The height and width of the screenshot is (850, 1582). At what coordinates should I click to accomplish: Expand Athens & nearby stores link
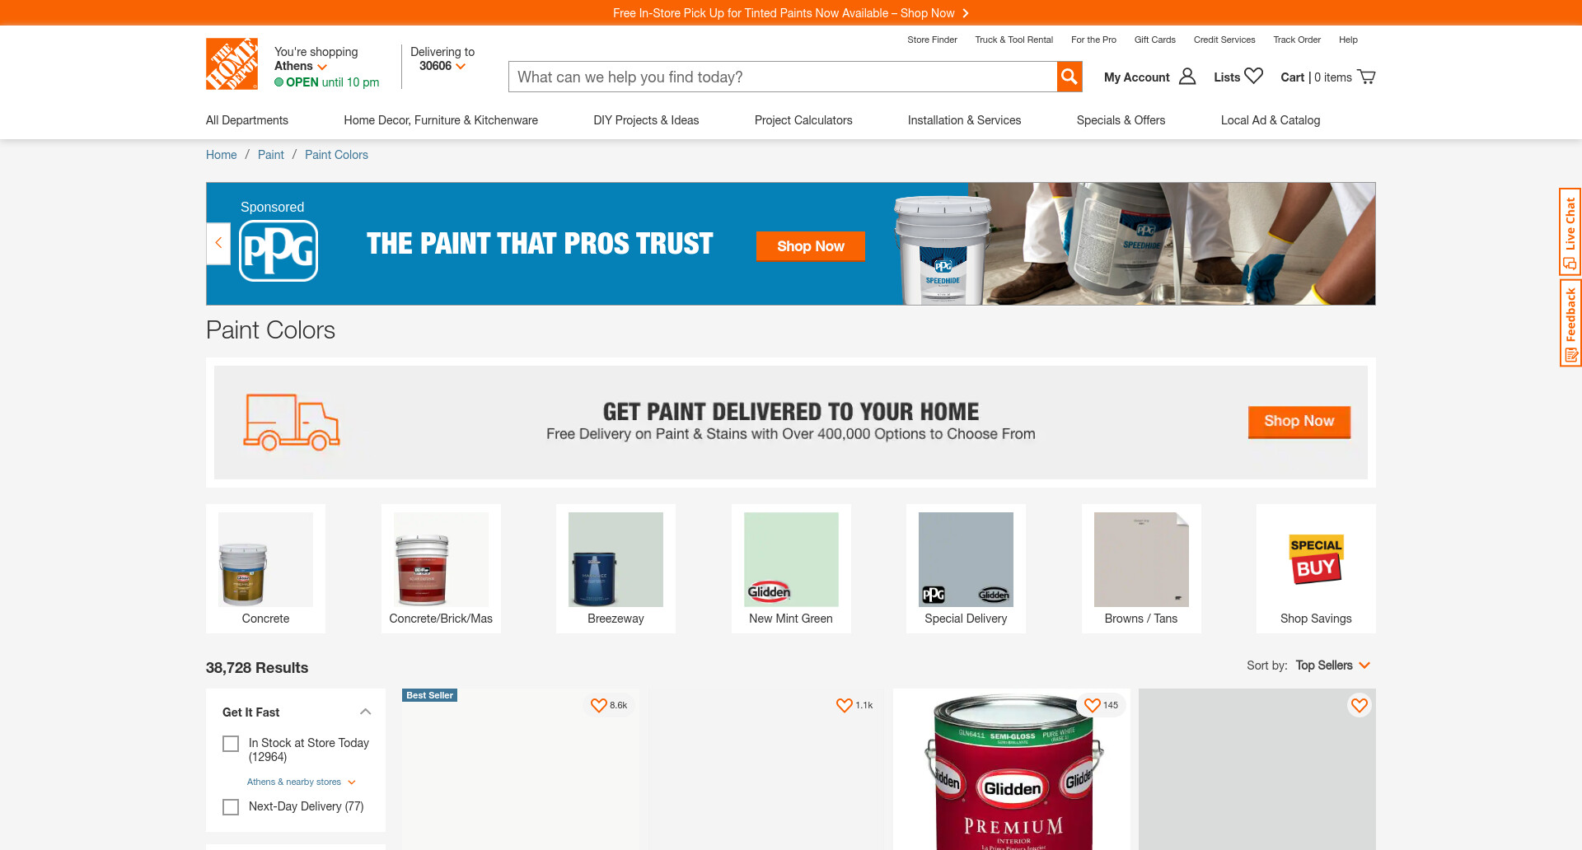pos(302,782)
